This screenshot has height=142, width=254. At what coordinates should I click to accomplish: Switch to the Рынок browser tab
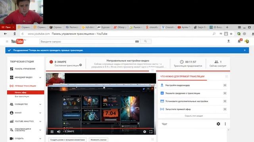point(137,27)
